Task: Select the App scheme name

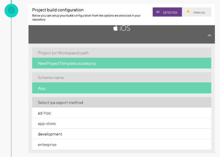Action: pos(122,88)
